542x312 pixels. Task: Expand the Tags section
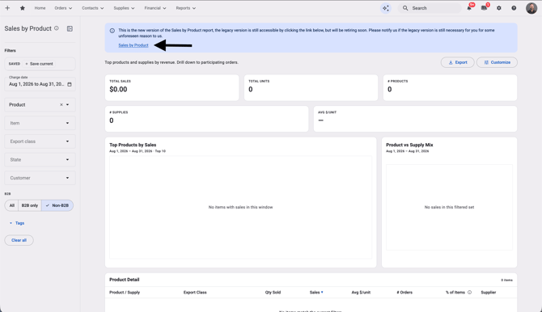pos(17,223)
